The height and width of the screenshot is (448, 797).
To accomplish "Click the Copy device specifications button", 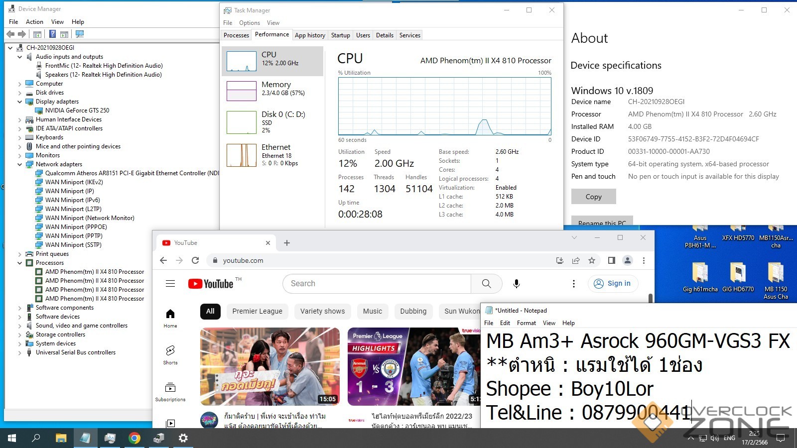I will (x=593, y=197).
